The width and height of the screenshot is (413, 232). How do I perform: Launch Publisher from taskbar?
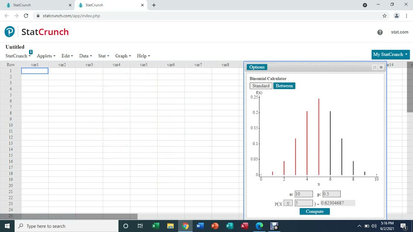pyautogui.click(x=229, y=226)
